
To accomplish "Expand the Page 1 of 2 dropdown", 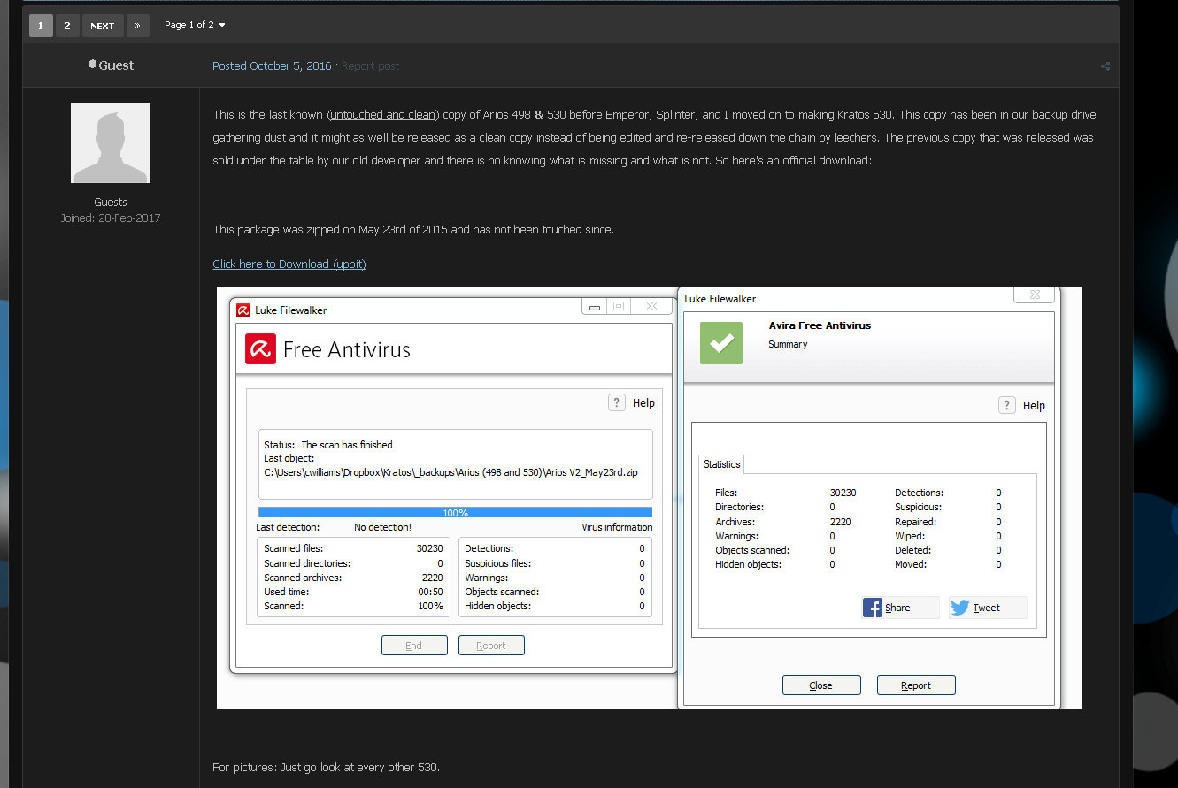I will (195, 25).
